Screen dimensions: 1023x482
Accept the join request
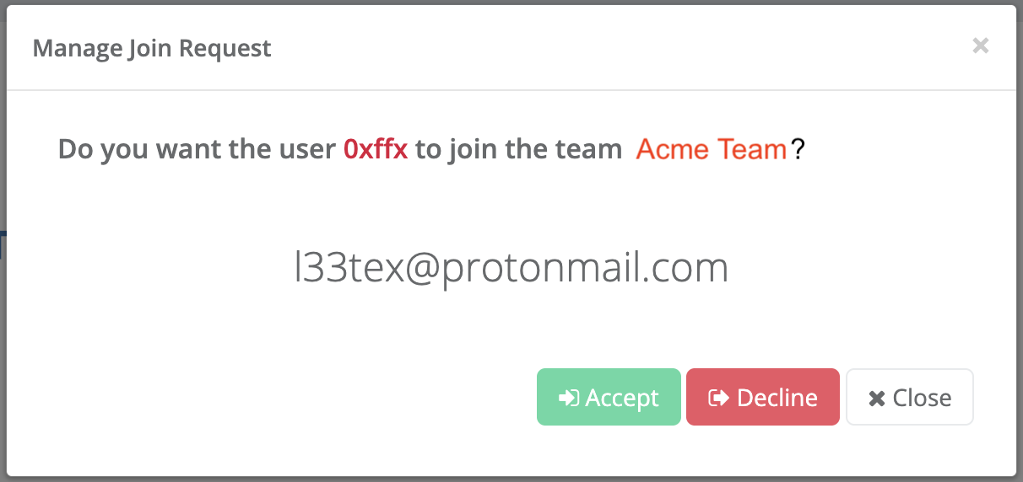[x=609, y=397]
